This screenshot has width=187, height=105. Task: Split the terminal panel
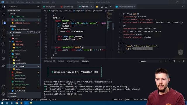click(x=170, y=61)
